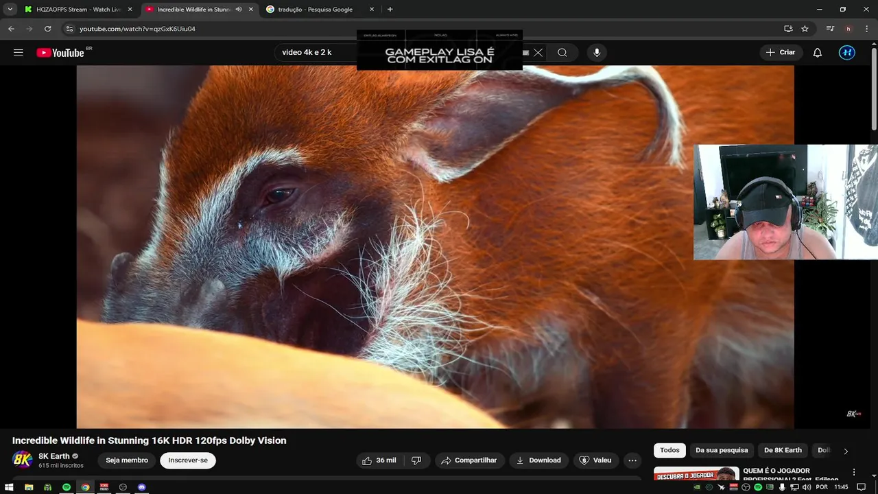Click the Compartilhar share button
Viewport: 878px width, 494px height.
click(x=470, y=460)
